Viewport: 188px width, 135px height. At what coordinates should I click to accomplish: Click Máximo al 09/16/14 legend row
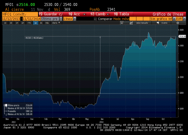click(20, 108)
